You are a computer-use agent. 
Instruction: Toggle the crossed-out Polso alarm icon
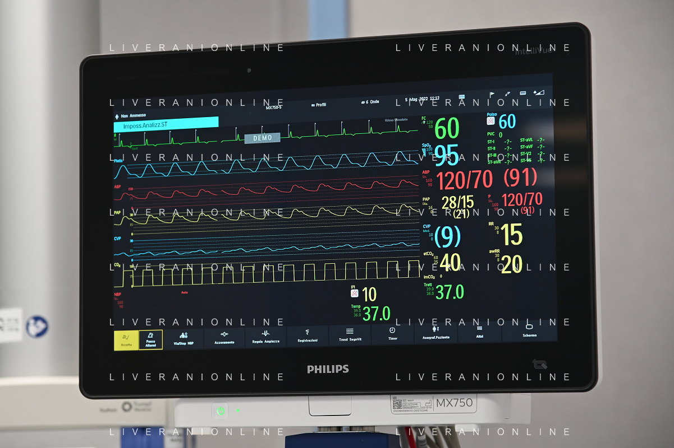491,122
